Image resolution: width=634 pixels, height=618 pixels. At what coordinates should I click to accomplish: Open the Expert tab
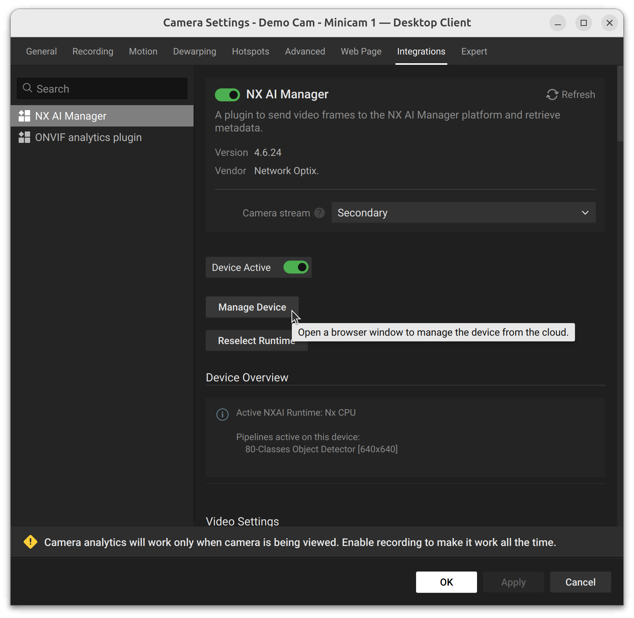point(474,51)
